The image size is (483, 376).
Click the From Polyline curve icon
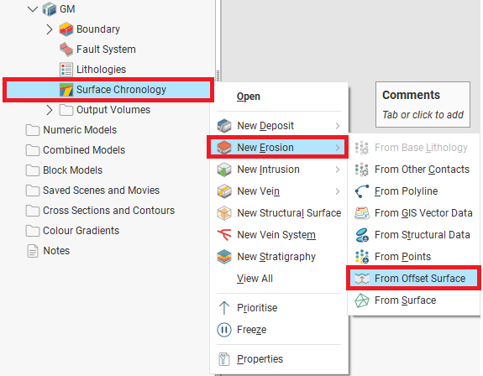tap(362, 191)
